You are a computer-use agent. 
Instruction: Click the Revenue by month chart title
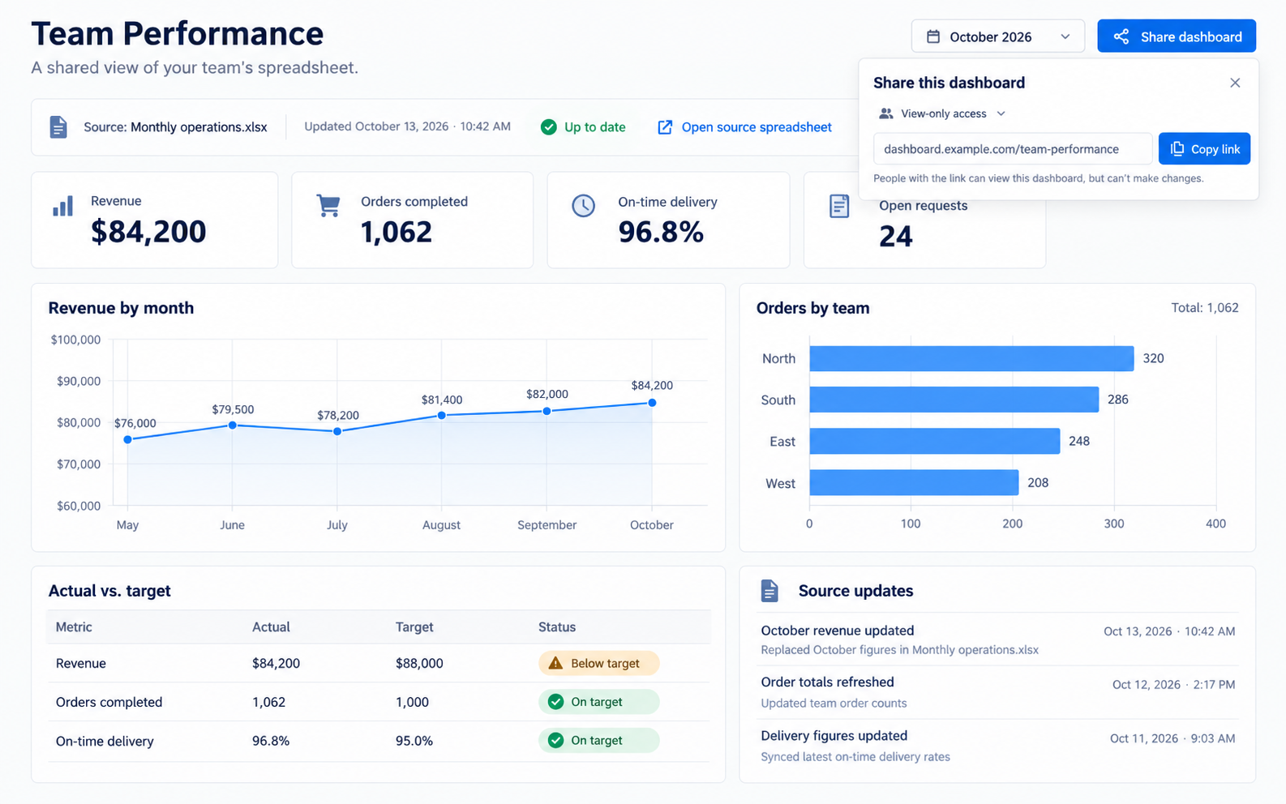click(121, 308)
